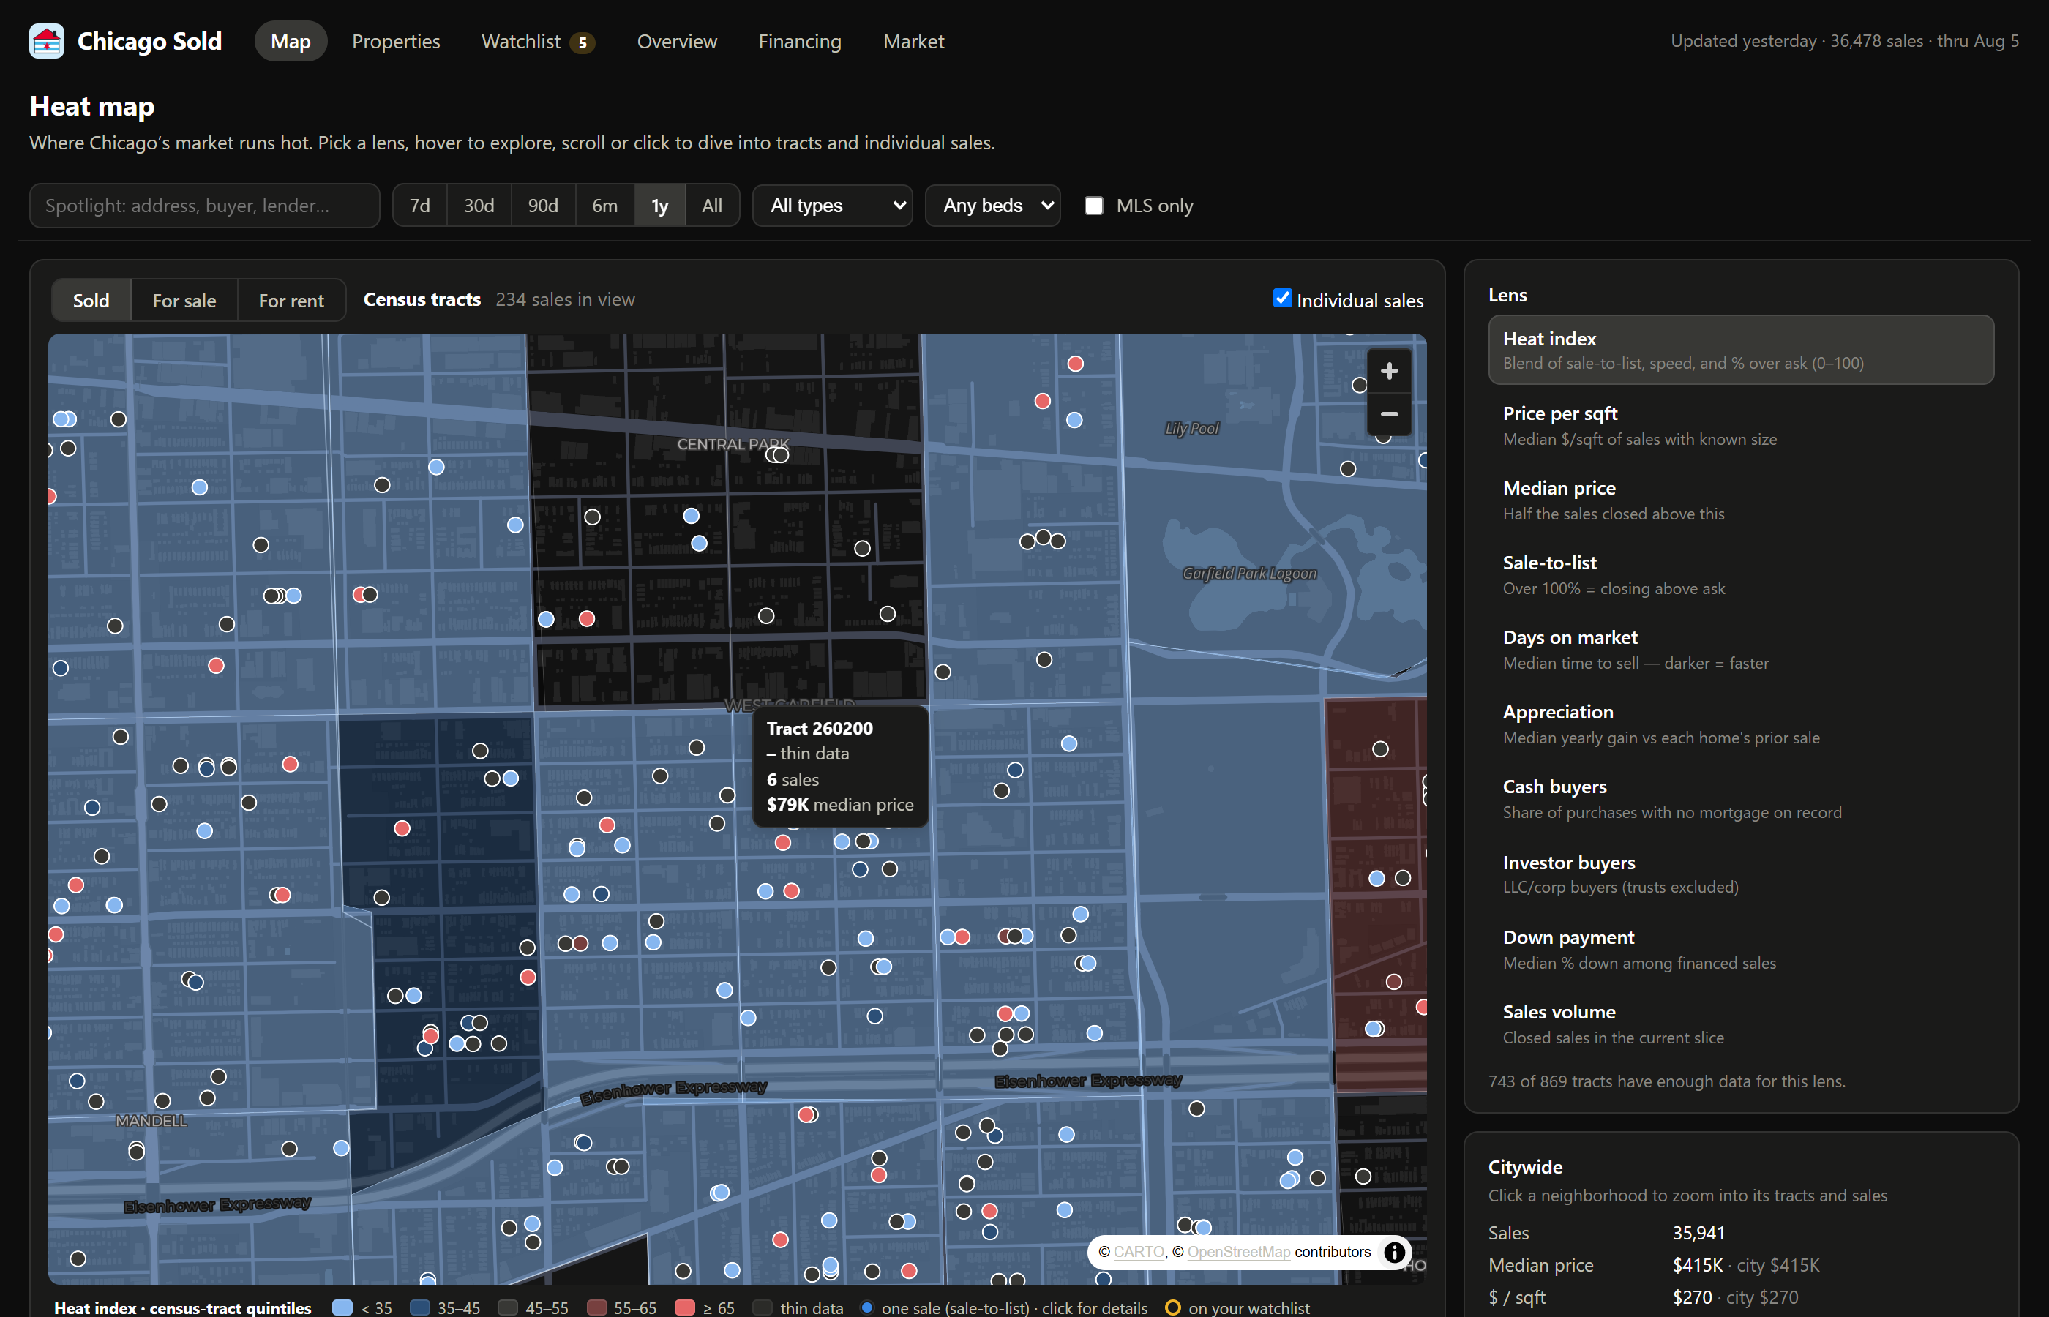Image resolution: width=2049 pixels, height=1317 pixels.
Task: Uncheck the Individual sales checkbox
Action: click(1282, 299)
